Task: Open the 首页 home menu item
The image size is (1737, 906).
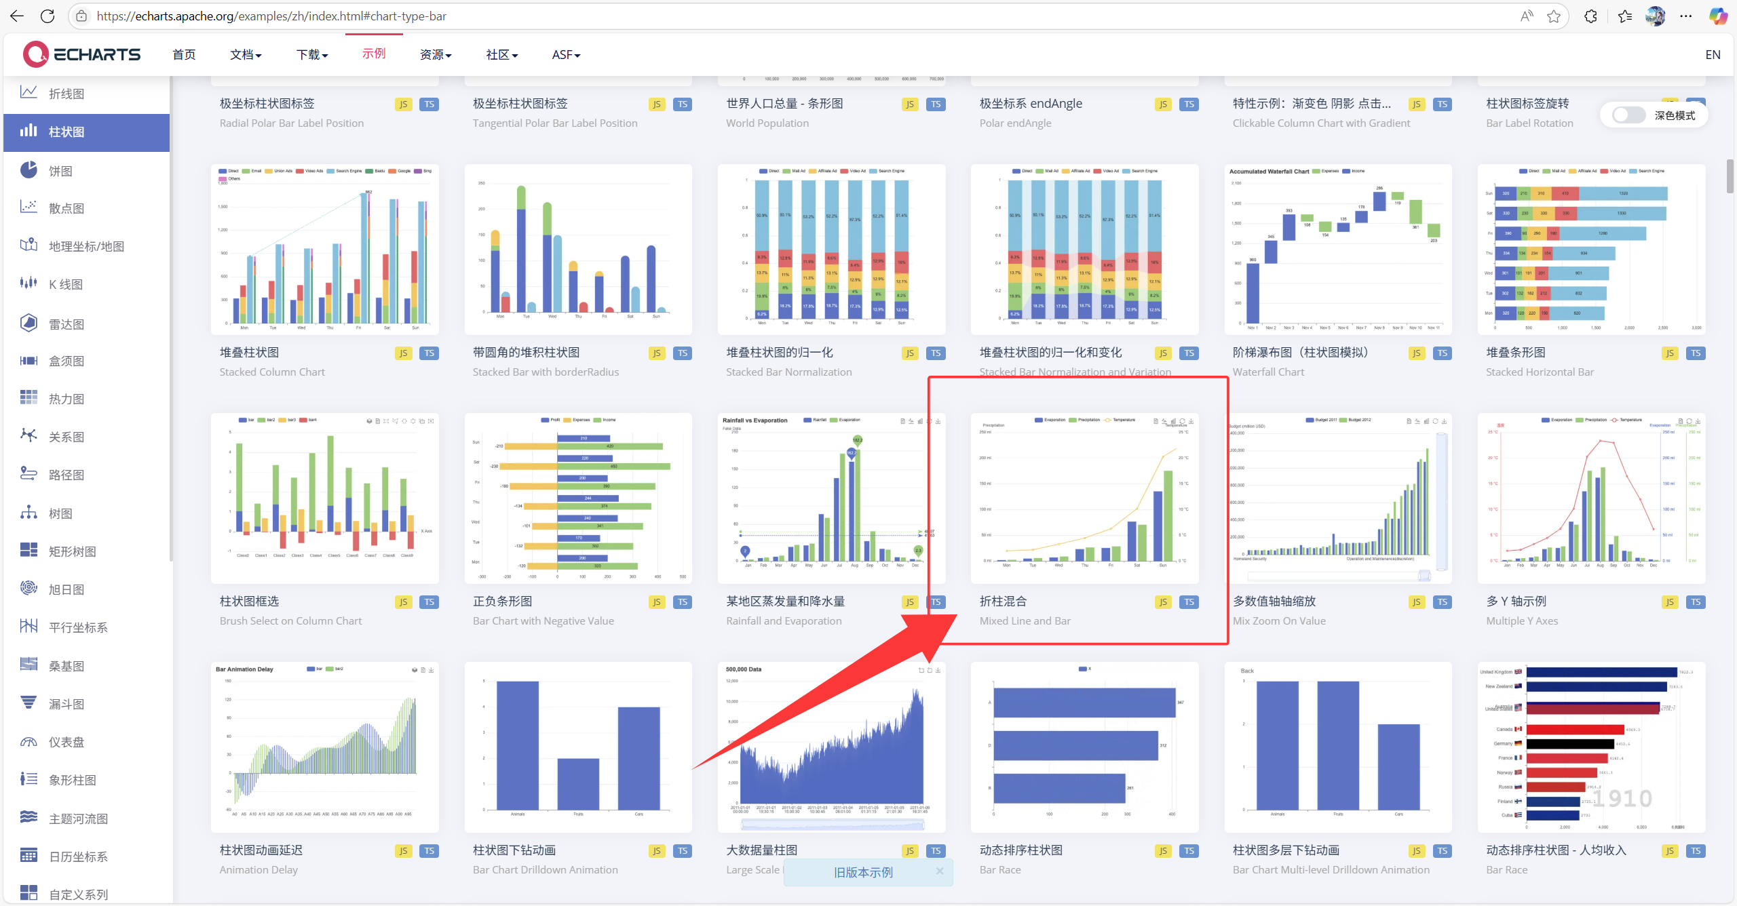Action: click(x=184, y=55)
